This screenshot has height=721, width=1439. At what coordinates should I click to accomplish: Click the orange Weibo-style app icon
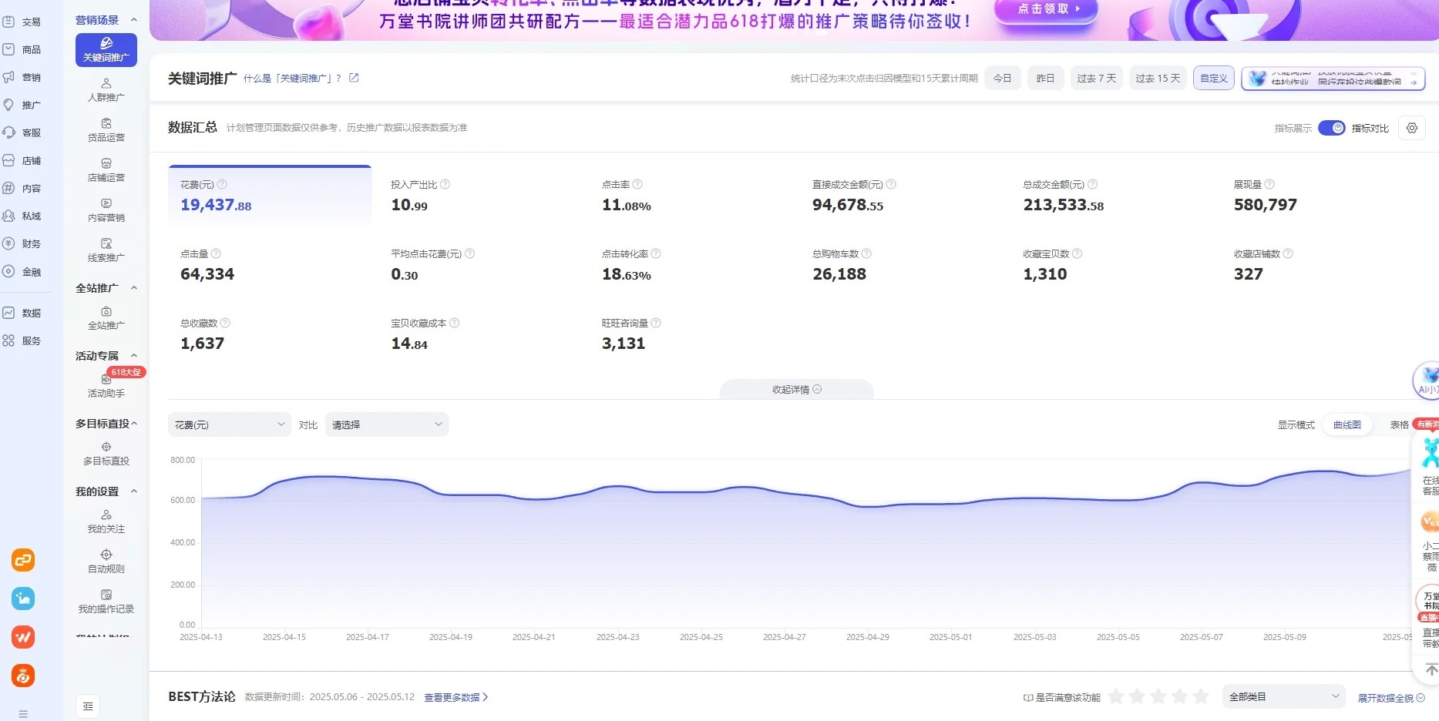[23, 676]
